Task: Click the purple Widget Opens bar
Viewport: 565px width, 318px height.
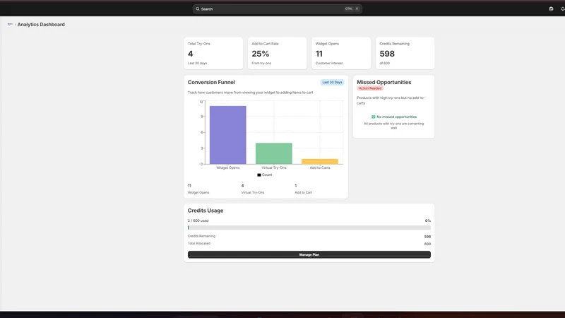Action: point(227,135)
